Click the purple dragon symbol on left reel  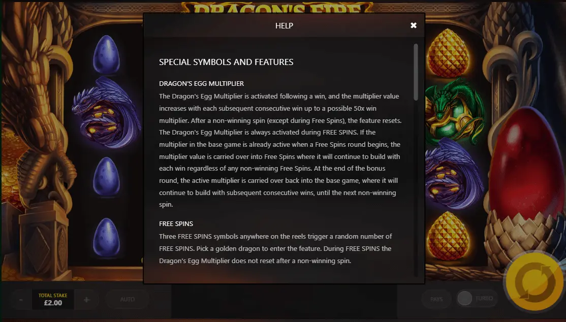[x=106, y=113]
